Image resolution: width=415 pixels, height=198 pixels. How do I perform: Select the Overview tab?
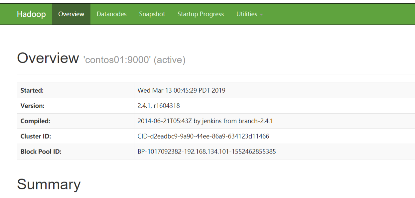click(71, 14)
